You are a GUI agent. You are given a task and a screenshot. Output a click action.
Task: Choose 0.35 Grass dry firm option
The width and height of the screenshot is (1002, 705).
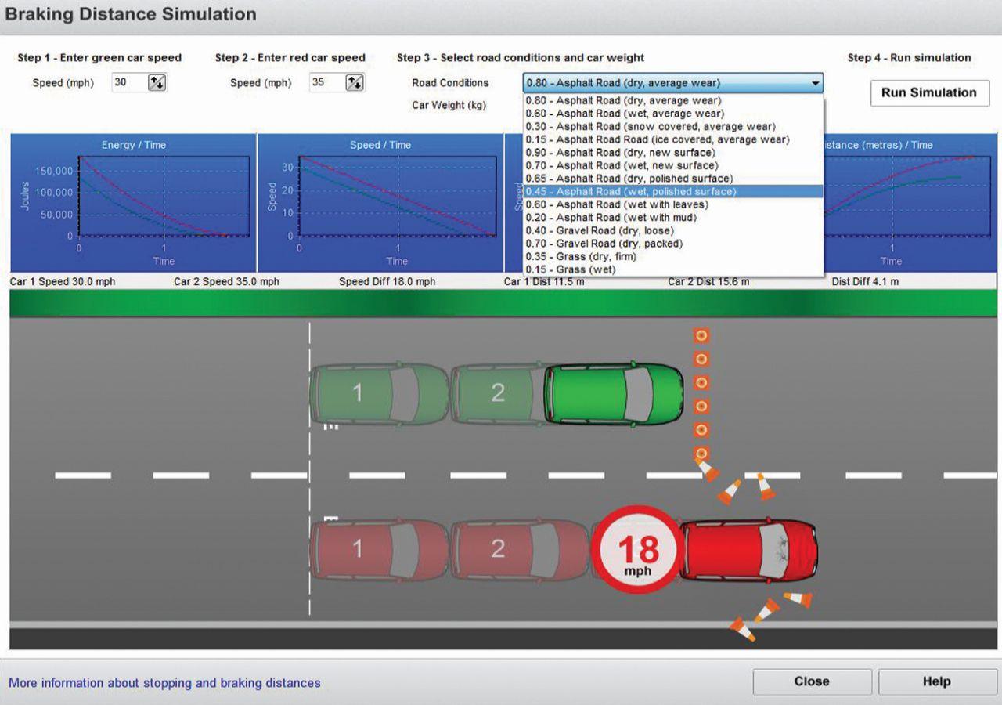[673, 256]
